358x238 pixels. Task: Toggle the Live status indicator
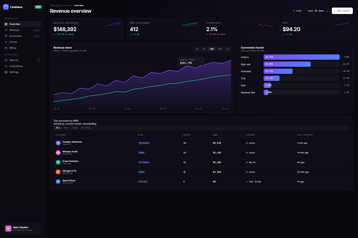297,11
